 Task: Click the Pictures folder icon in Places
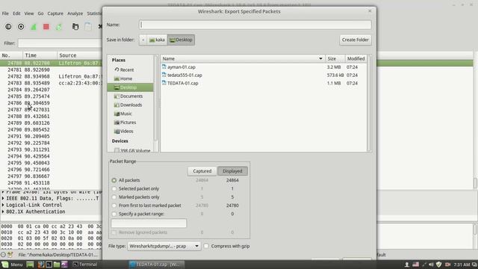(x=117, y=123)
